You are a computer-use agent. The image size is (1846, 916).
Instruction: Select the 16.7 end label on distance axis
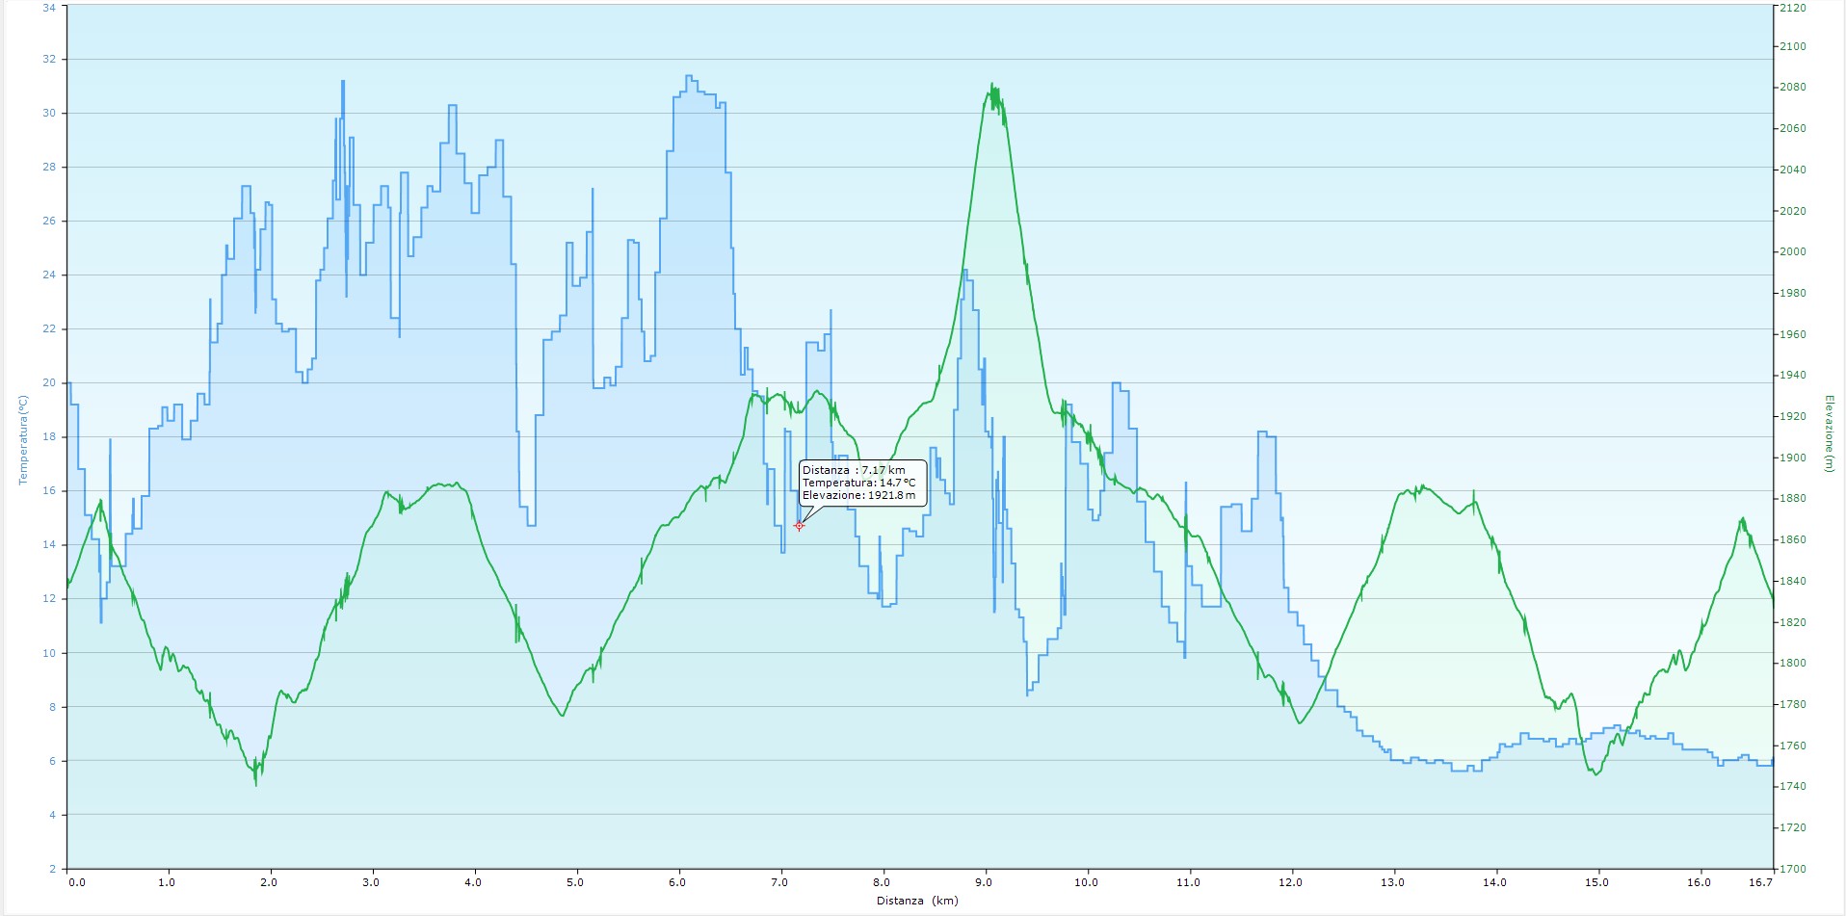click(x=1760, y=882)
